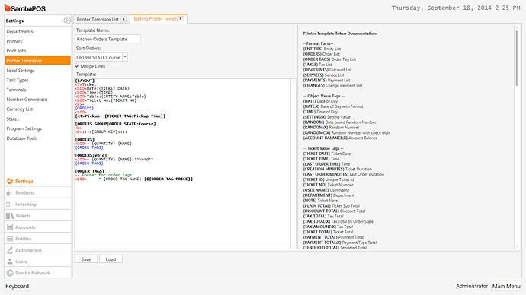
Task: Click the Automation pencil icon
Action: pos(10,250)
